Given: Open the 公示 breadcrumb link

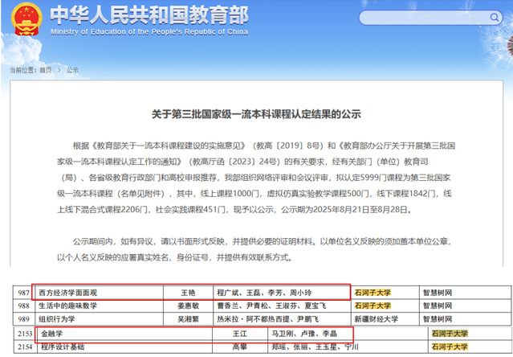Looking at the screenshot, I should [x=72, y=70].
